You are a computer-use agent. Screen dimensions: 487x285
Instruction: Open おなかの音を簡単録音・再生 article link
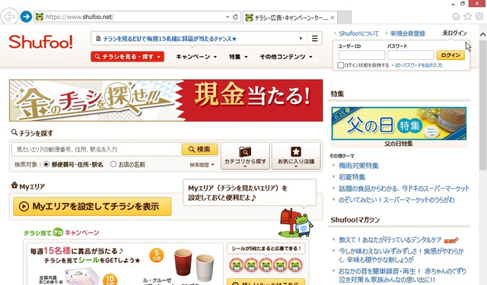tap(402, 275)
